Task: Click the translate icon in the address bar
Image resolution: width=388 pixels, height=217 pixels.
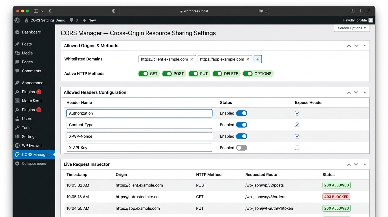Action: pos(261,11)
